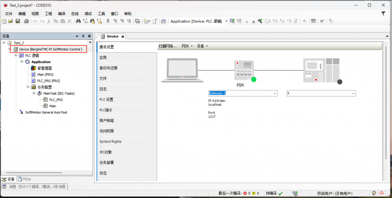The height and width of the screenshot is (198, 392).
Task: Open the 消息 status panel button
Action: tap(34, 187)
